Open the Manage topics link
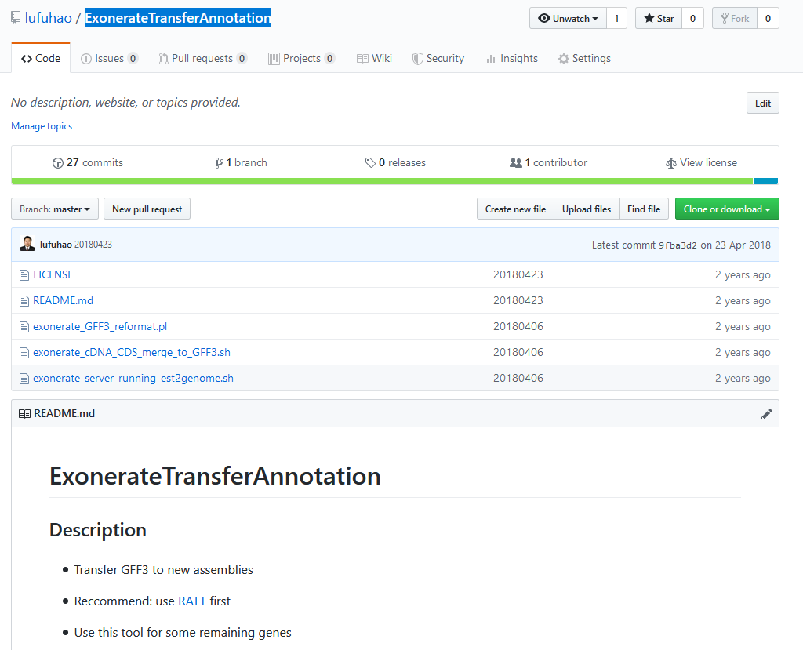 [x=42, y=126]
